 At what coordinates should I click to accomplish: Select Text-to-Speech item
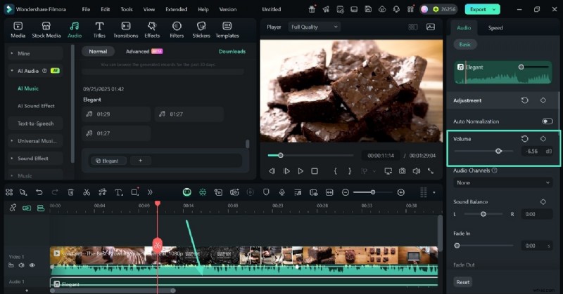(x=35, y=123)
